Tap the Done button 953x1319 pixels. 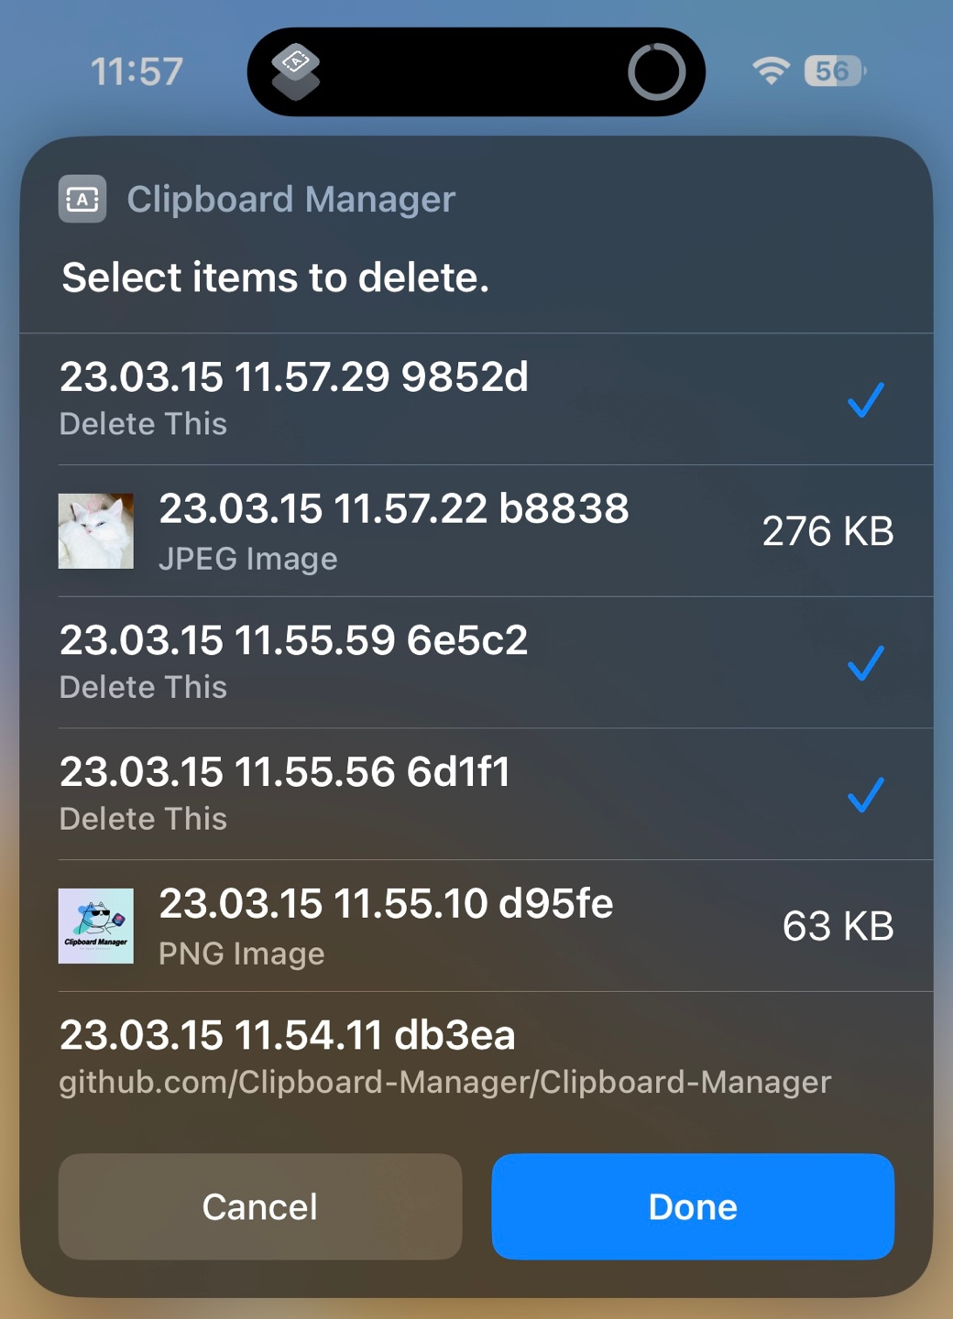pyautogui.click(x=692, y=1207)
